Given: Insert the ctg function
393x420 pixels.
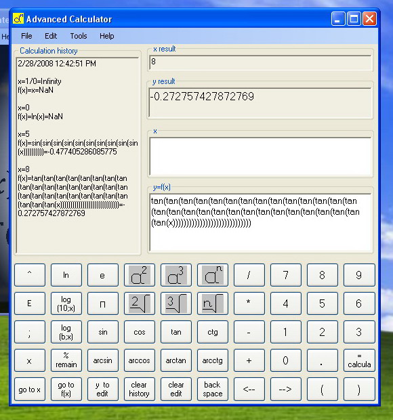Looking at the screenshot, I should click(x=213, y=332).
